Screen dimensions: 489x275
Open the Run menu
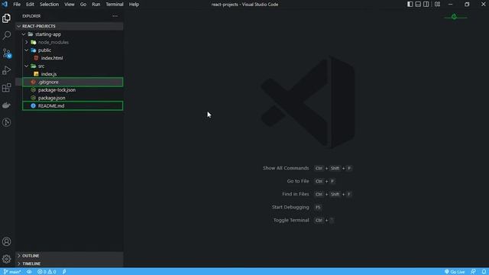96,5
